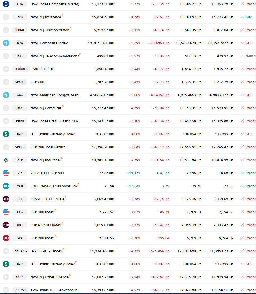
Task: Open the S&P 100 Index link
Action: tap(42, 212)
